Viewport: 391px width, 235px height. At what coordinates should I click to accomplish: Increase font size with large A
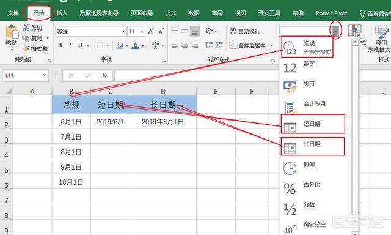point(151,31)
